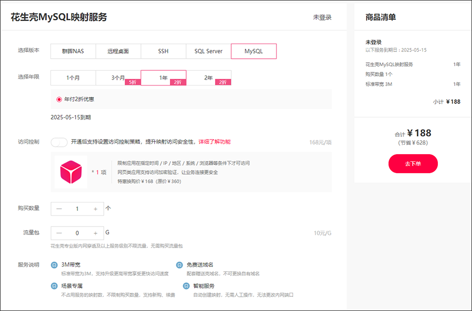
Task: Increase 购买数量 with the plus button
Action: 95,209
